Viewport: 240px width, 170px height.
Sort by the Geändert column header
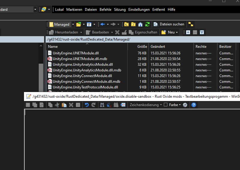[171, 47]
